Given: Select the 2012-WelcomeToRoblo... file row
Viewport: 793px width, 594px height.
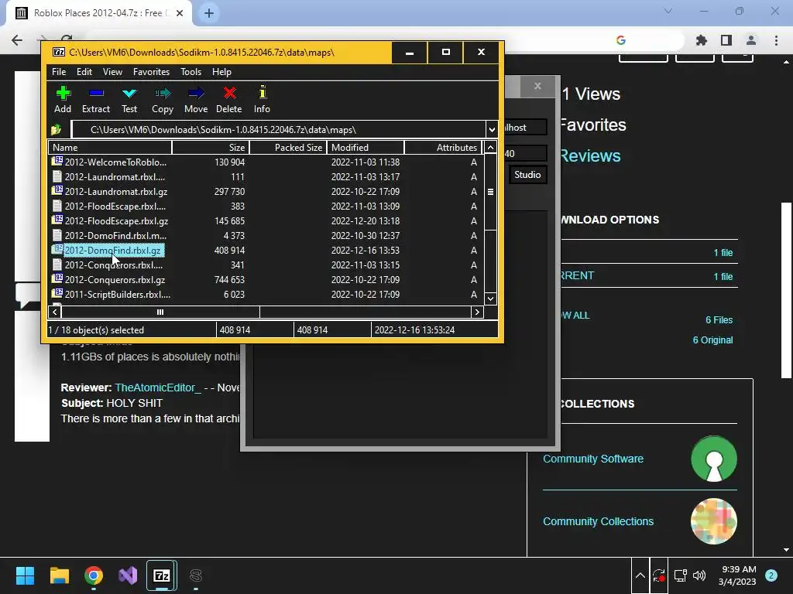Looking at the screenshot, I should pyautogui.click(x=266, y=162).
